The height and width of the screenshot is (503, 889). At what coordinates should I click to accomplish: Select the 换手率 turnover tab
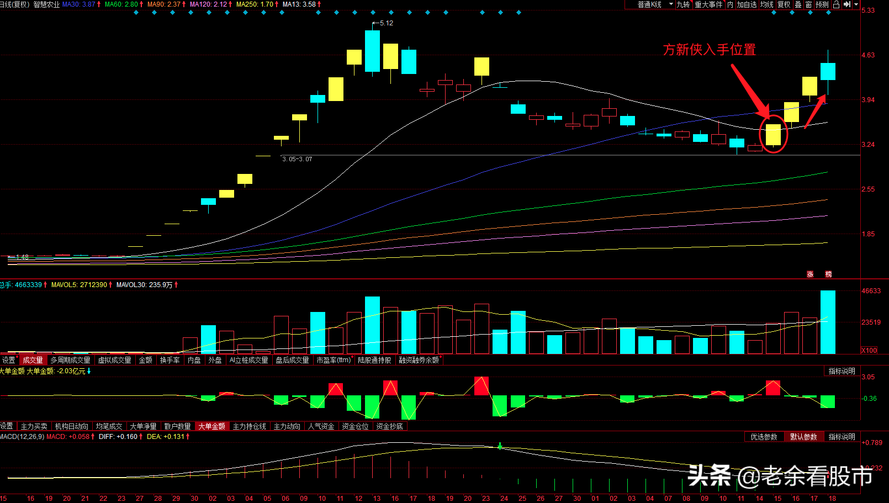click(x=170, y=360)
